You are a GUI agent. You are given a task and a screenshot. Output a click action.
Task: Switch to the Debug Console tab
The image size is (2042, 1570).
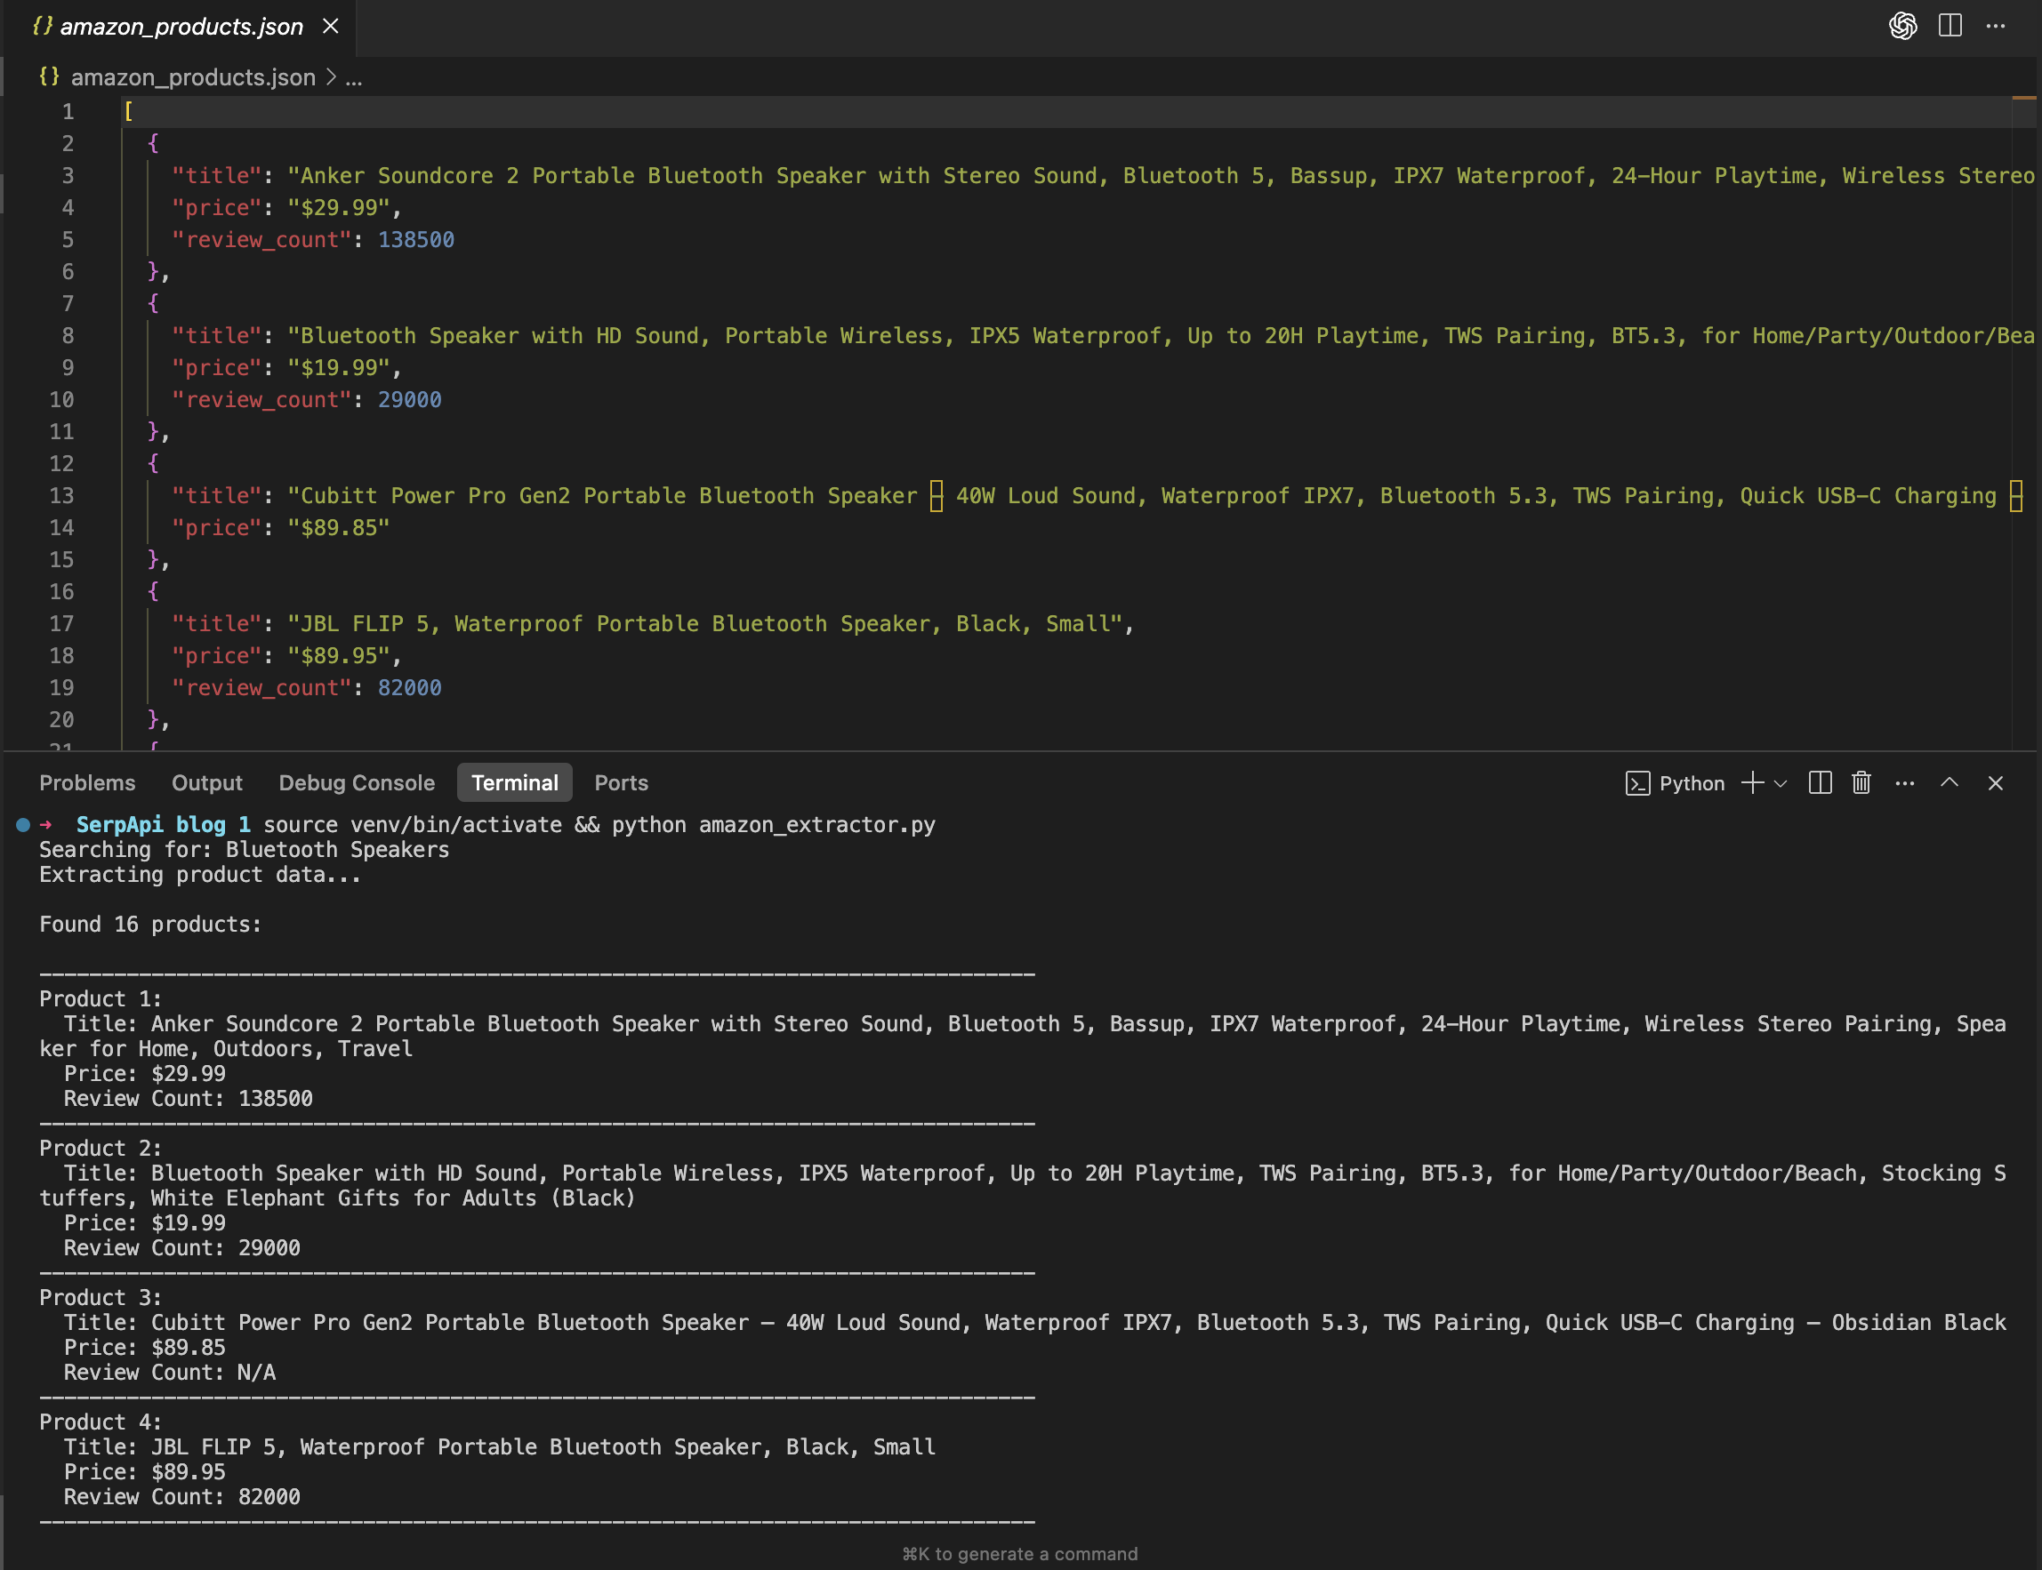click(357, 783)
